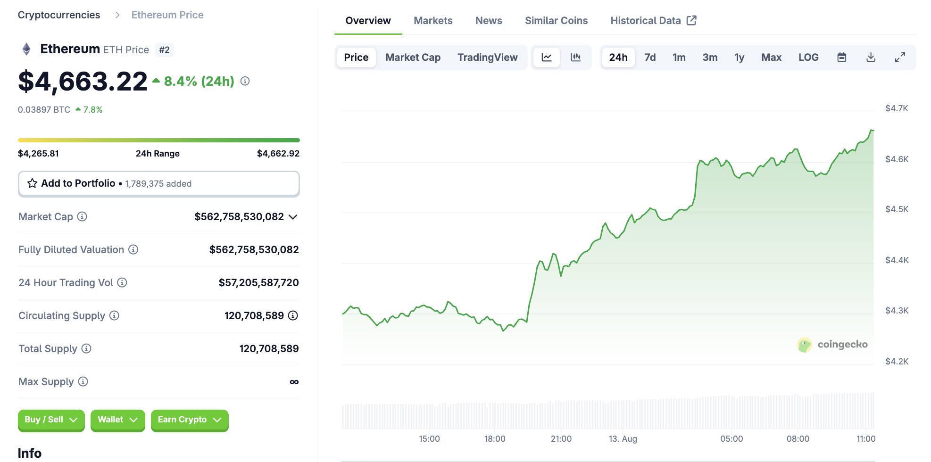
Task: Click the #2 rank badge
Action: point(164,49)
